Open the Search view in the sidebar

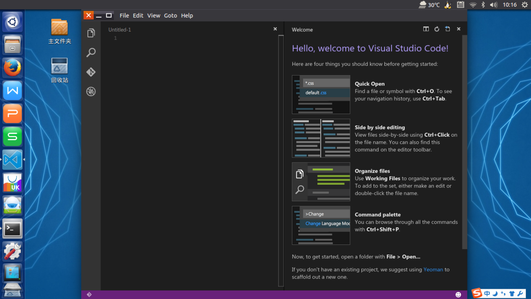point(91,52)
